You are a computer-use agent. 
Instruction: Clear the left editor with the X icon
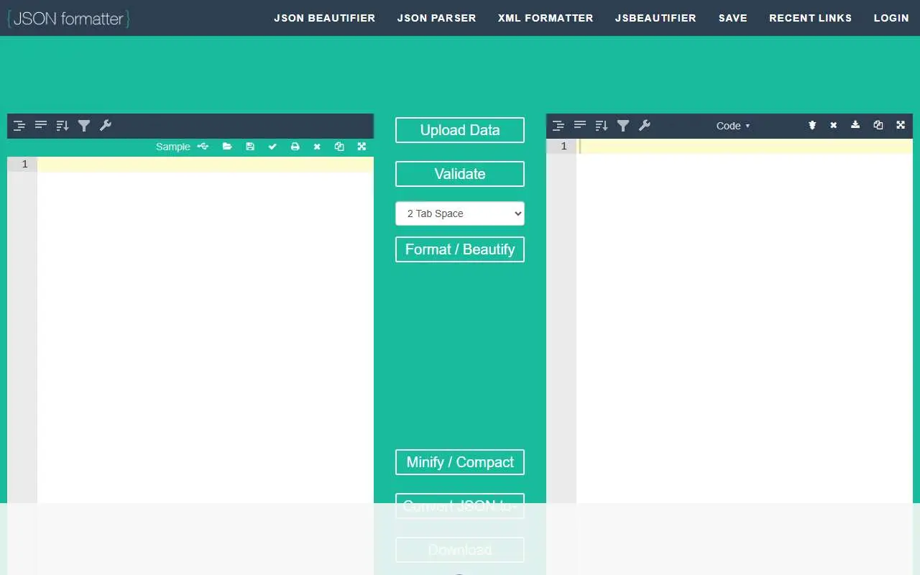click(x=317, y=147)
